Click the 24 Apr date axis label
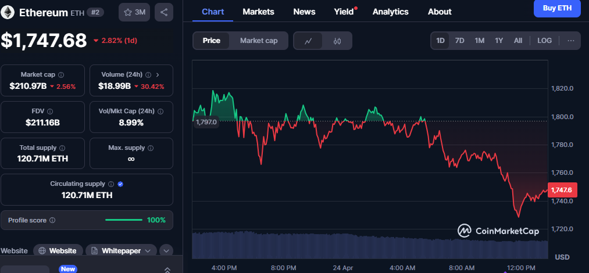Screen dimensions: 589x273 [342, 268]
